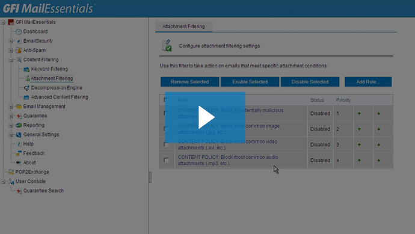Play the video overlay

(x=205, y=117)
